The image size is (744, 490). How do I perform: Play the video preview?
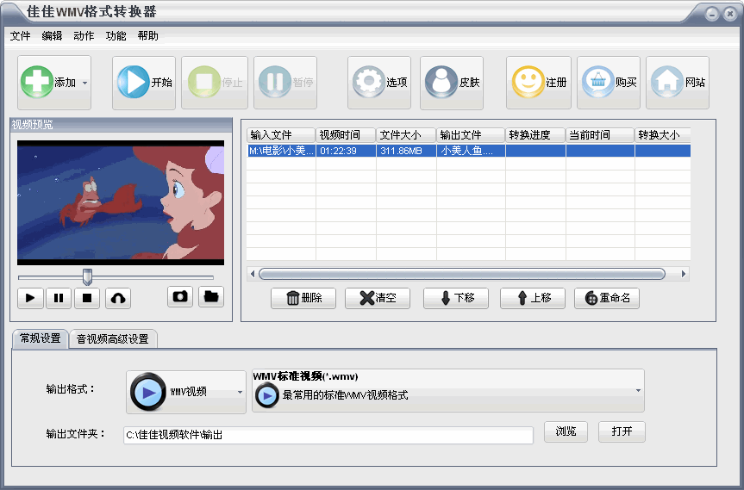click(x=30, y=298)
